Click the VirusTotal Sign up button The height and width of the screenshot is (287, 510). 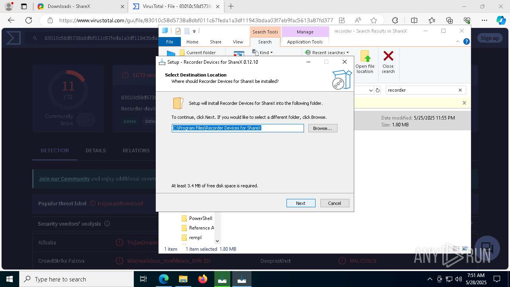click(490, 38)
